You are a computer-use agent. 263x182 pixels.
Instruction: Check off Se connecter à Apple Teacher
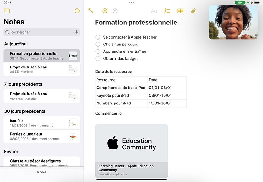(98, 37)
